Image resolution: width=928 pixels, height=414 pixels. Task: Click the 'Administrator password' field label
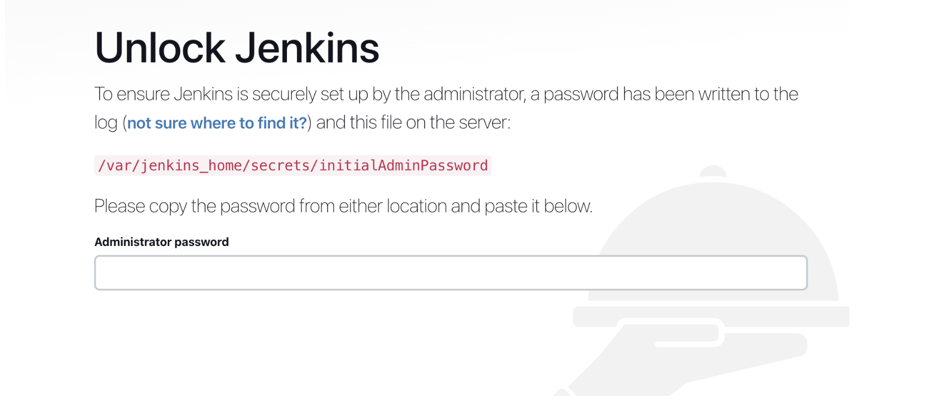pos(161,242)
